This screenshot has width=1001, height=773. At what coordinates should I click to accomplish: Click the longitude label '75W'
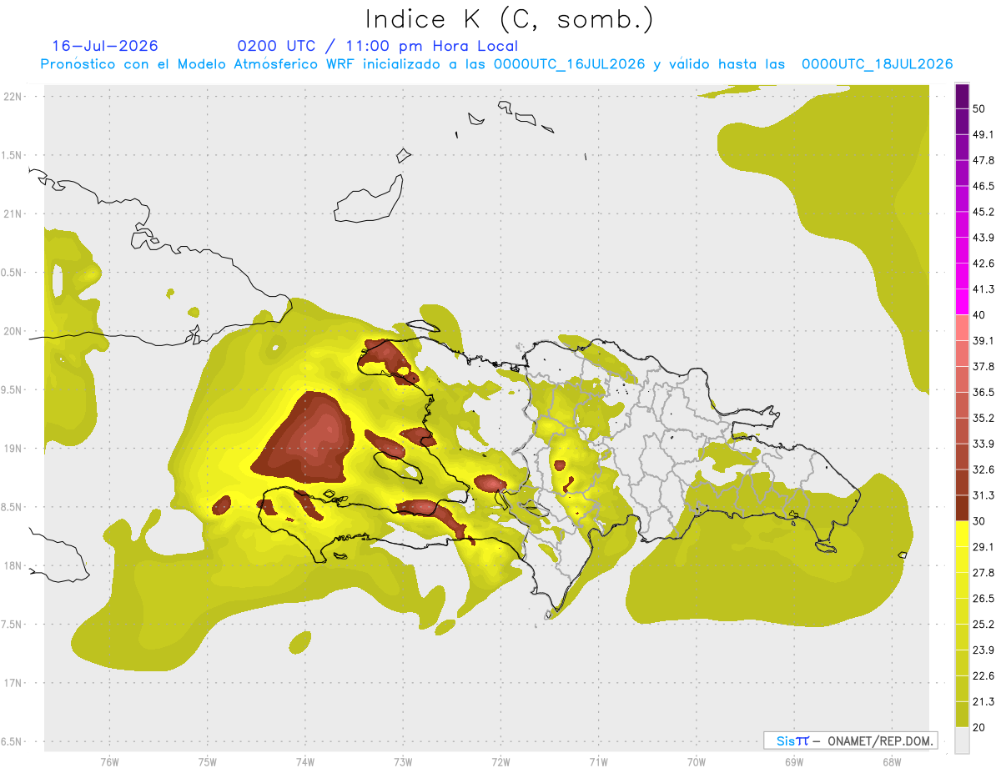[207, 762]
